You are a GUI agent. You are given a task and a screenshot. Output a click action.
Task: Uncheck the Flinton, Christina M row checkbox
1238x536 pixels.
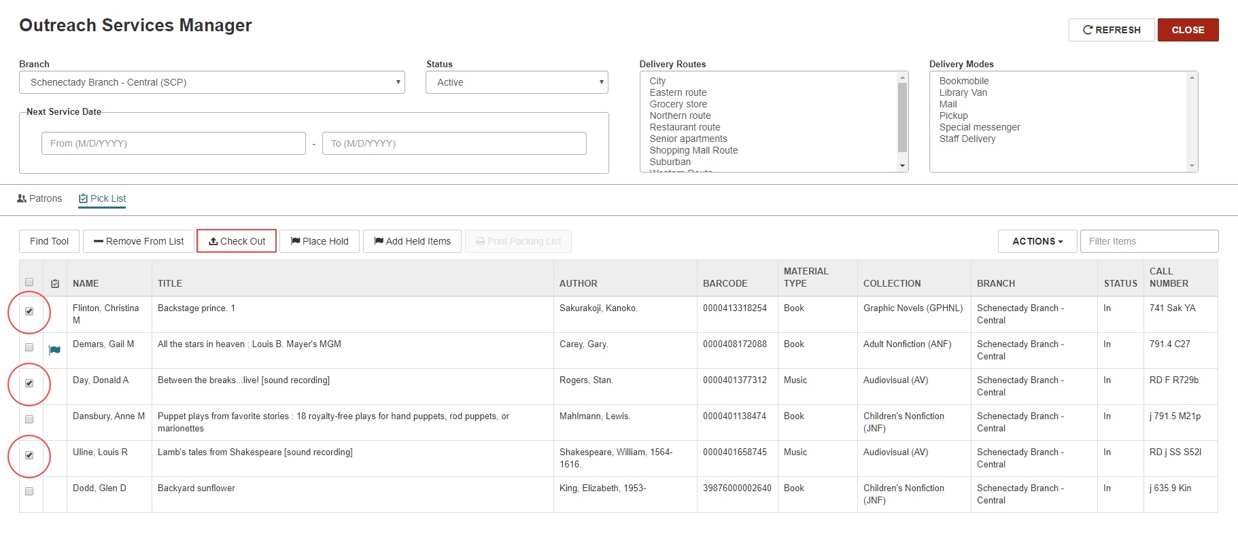(x=29, y=311)
